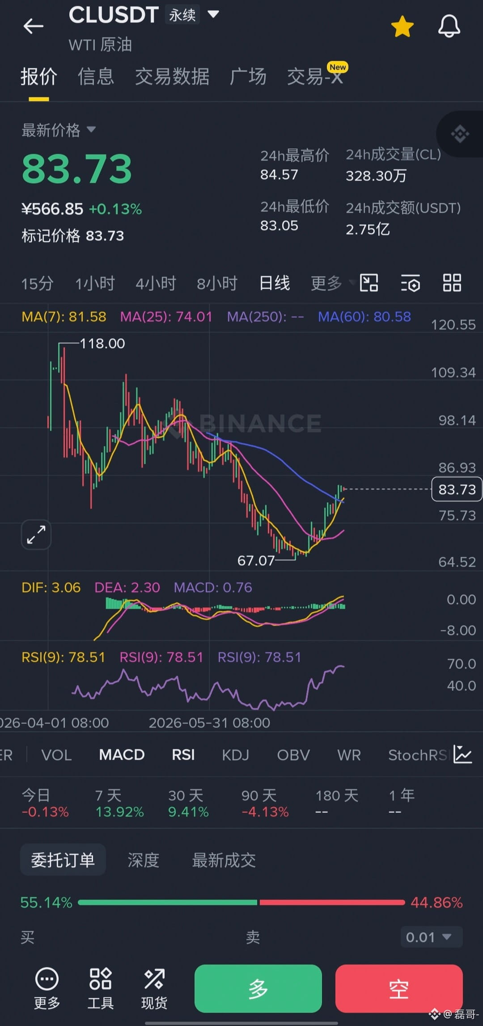Tap MA(25): 74.01 indicator label
Screen dimensions: 483x1026
pos(166,317)
